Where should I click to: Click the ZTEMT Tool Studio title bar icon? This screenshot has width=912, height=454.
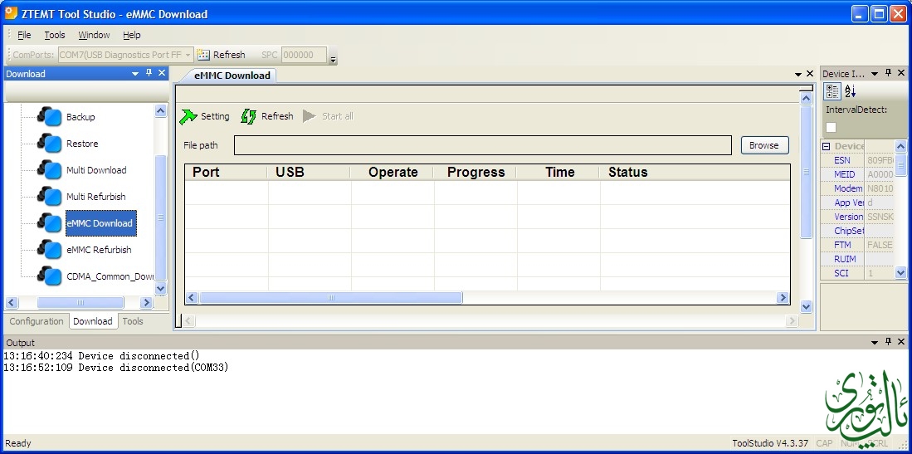[x=11, y=13]
